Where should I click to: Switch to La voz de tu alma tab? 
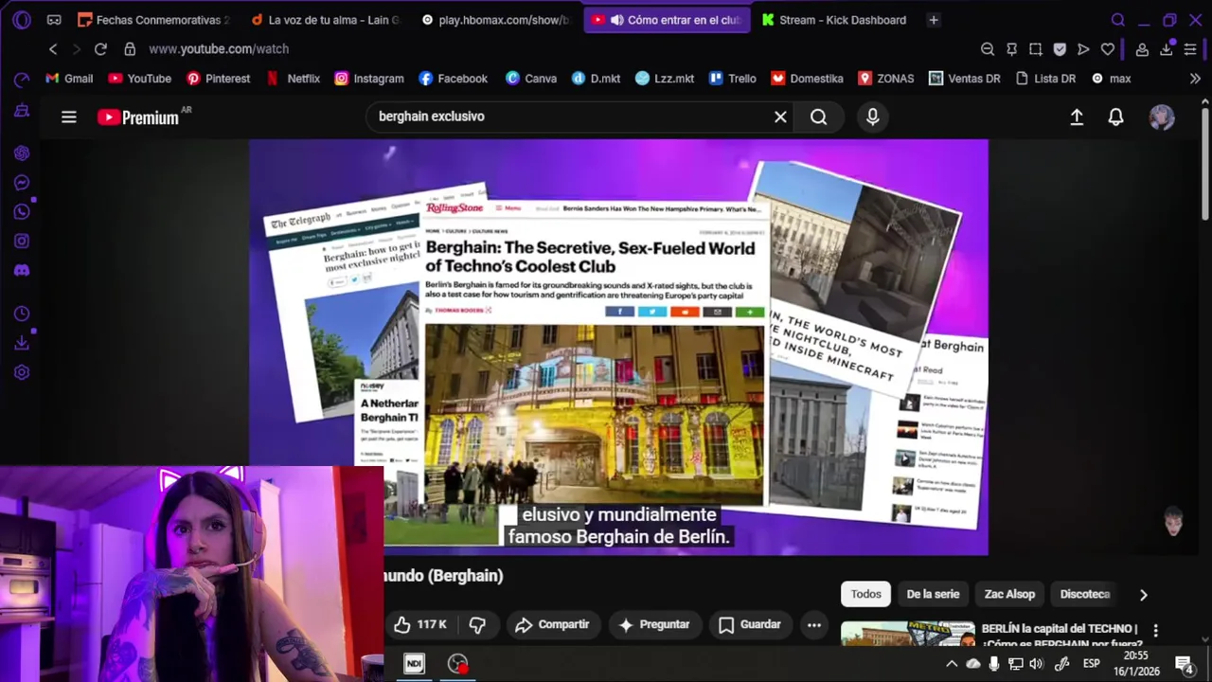coord(325,20)
